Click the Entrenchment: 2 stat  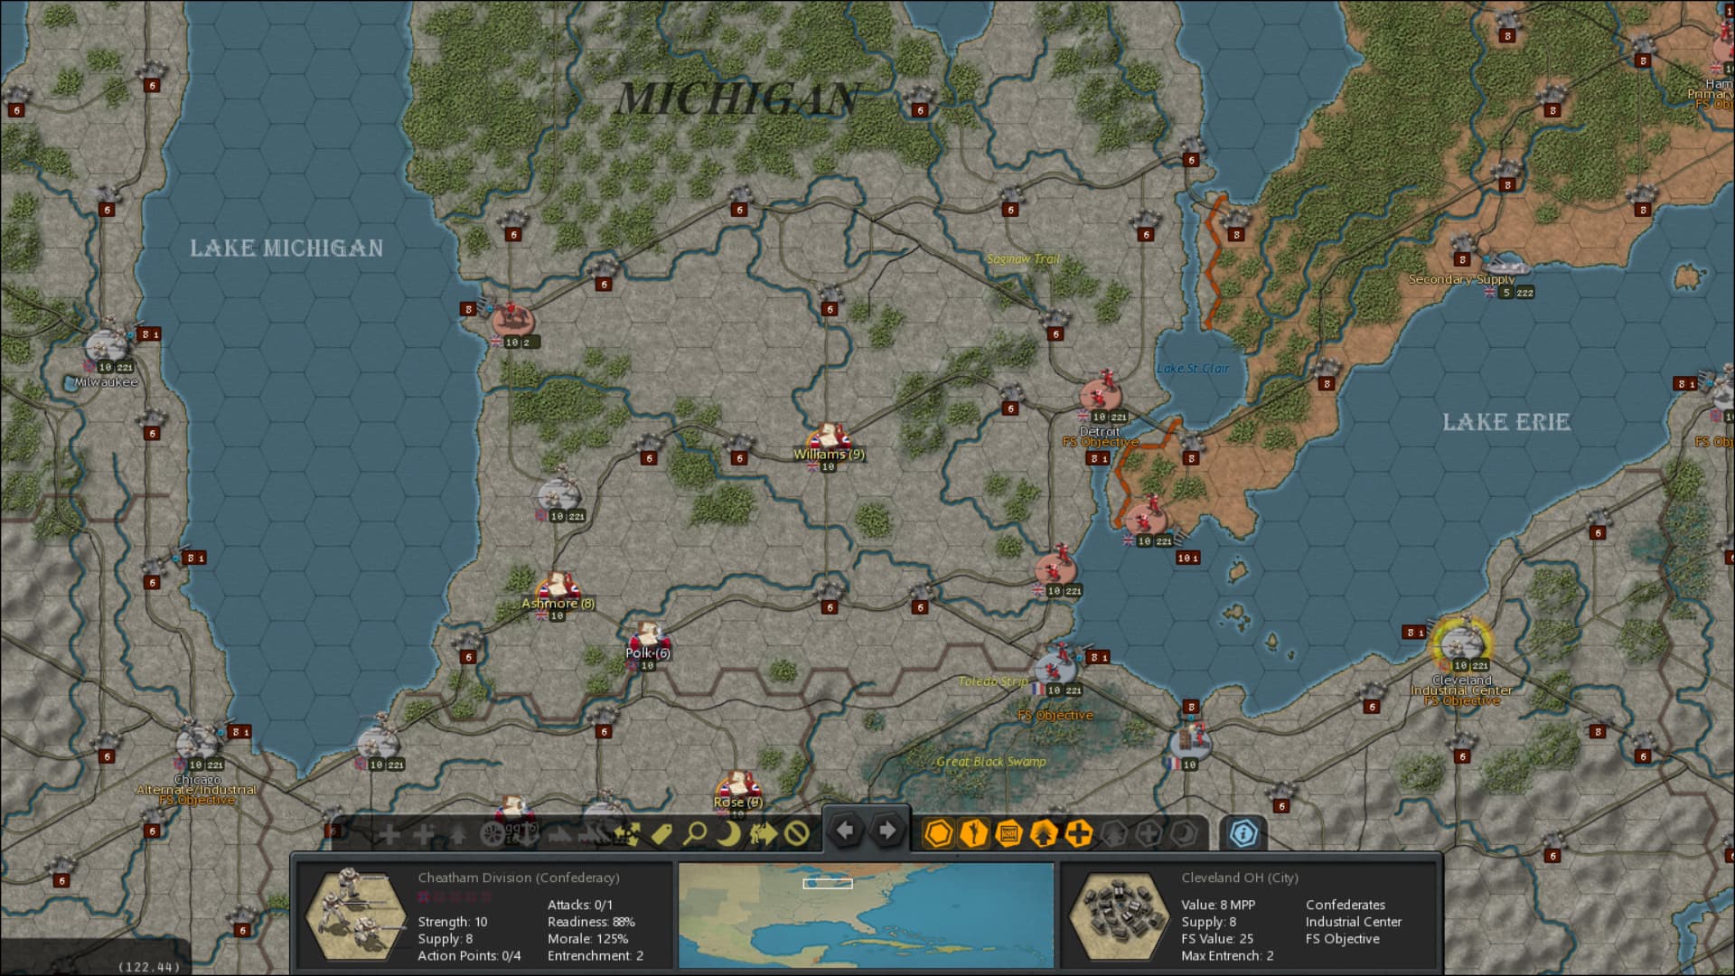click(596, 956)
